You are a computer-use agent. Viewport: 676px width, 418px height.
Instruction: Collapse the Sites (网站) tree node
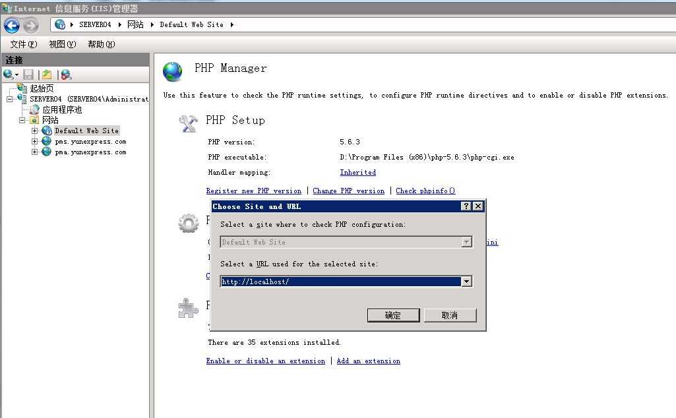(22, 120)
